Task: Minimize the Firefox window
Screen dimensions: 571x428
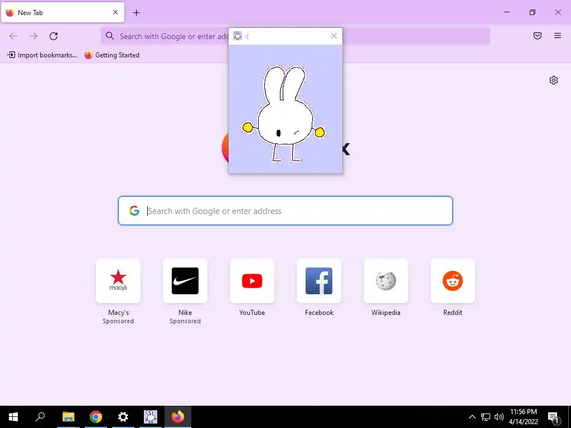Action: (506, 12)
